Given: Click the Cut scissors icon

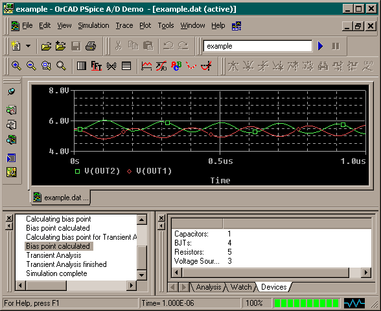Looking at the screenshot, I should (119, 45).
